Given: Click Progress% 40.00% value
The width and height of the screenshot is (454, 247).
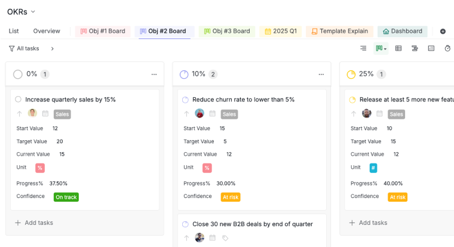Looking at the screenshot, I should [x=393, y=183].
